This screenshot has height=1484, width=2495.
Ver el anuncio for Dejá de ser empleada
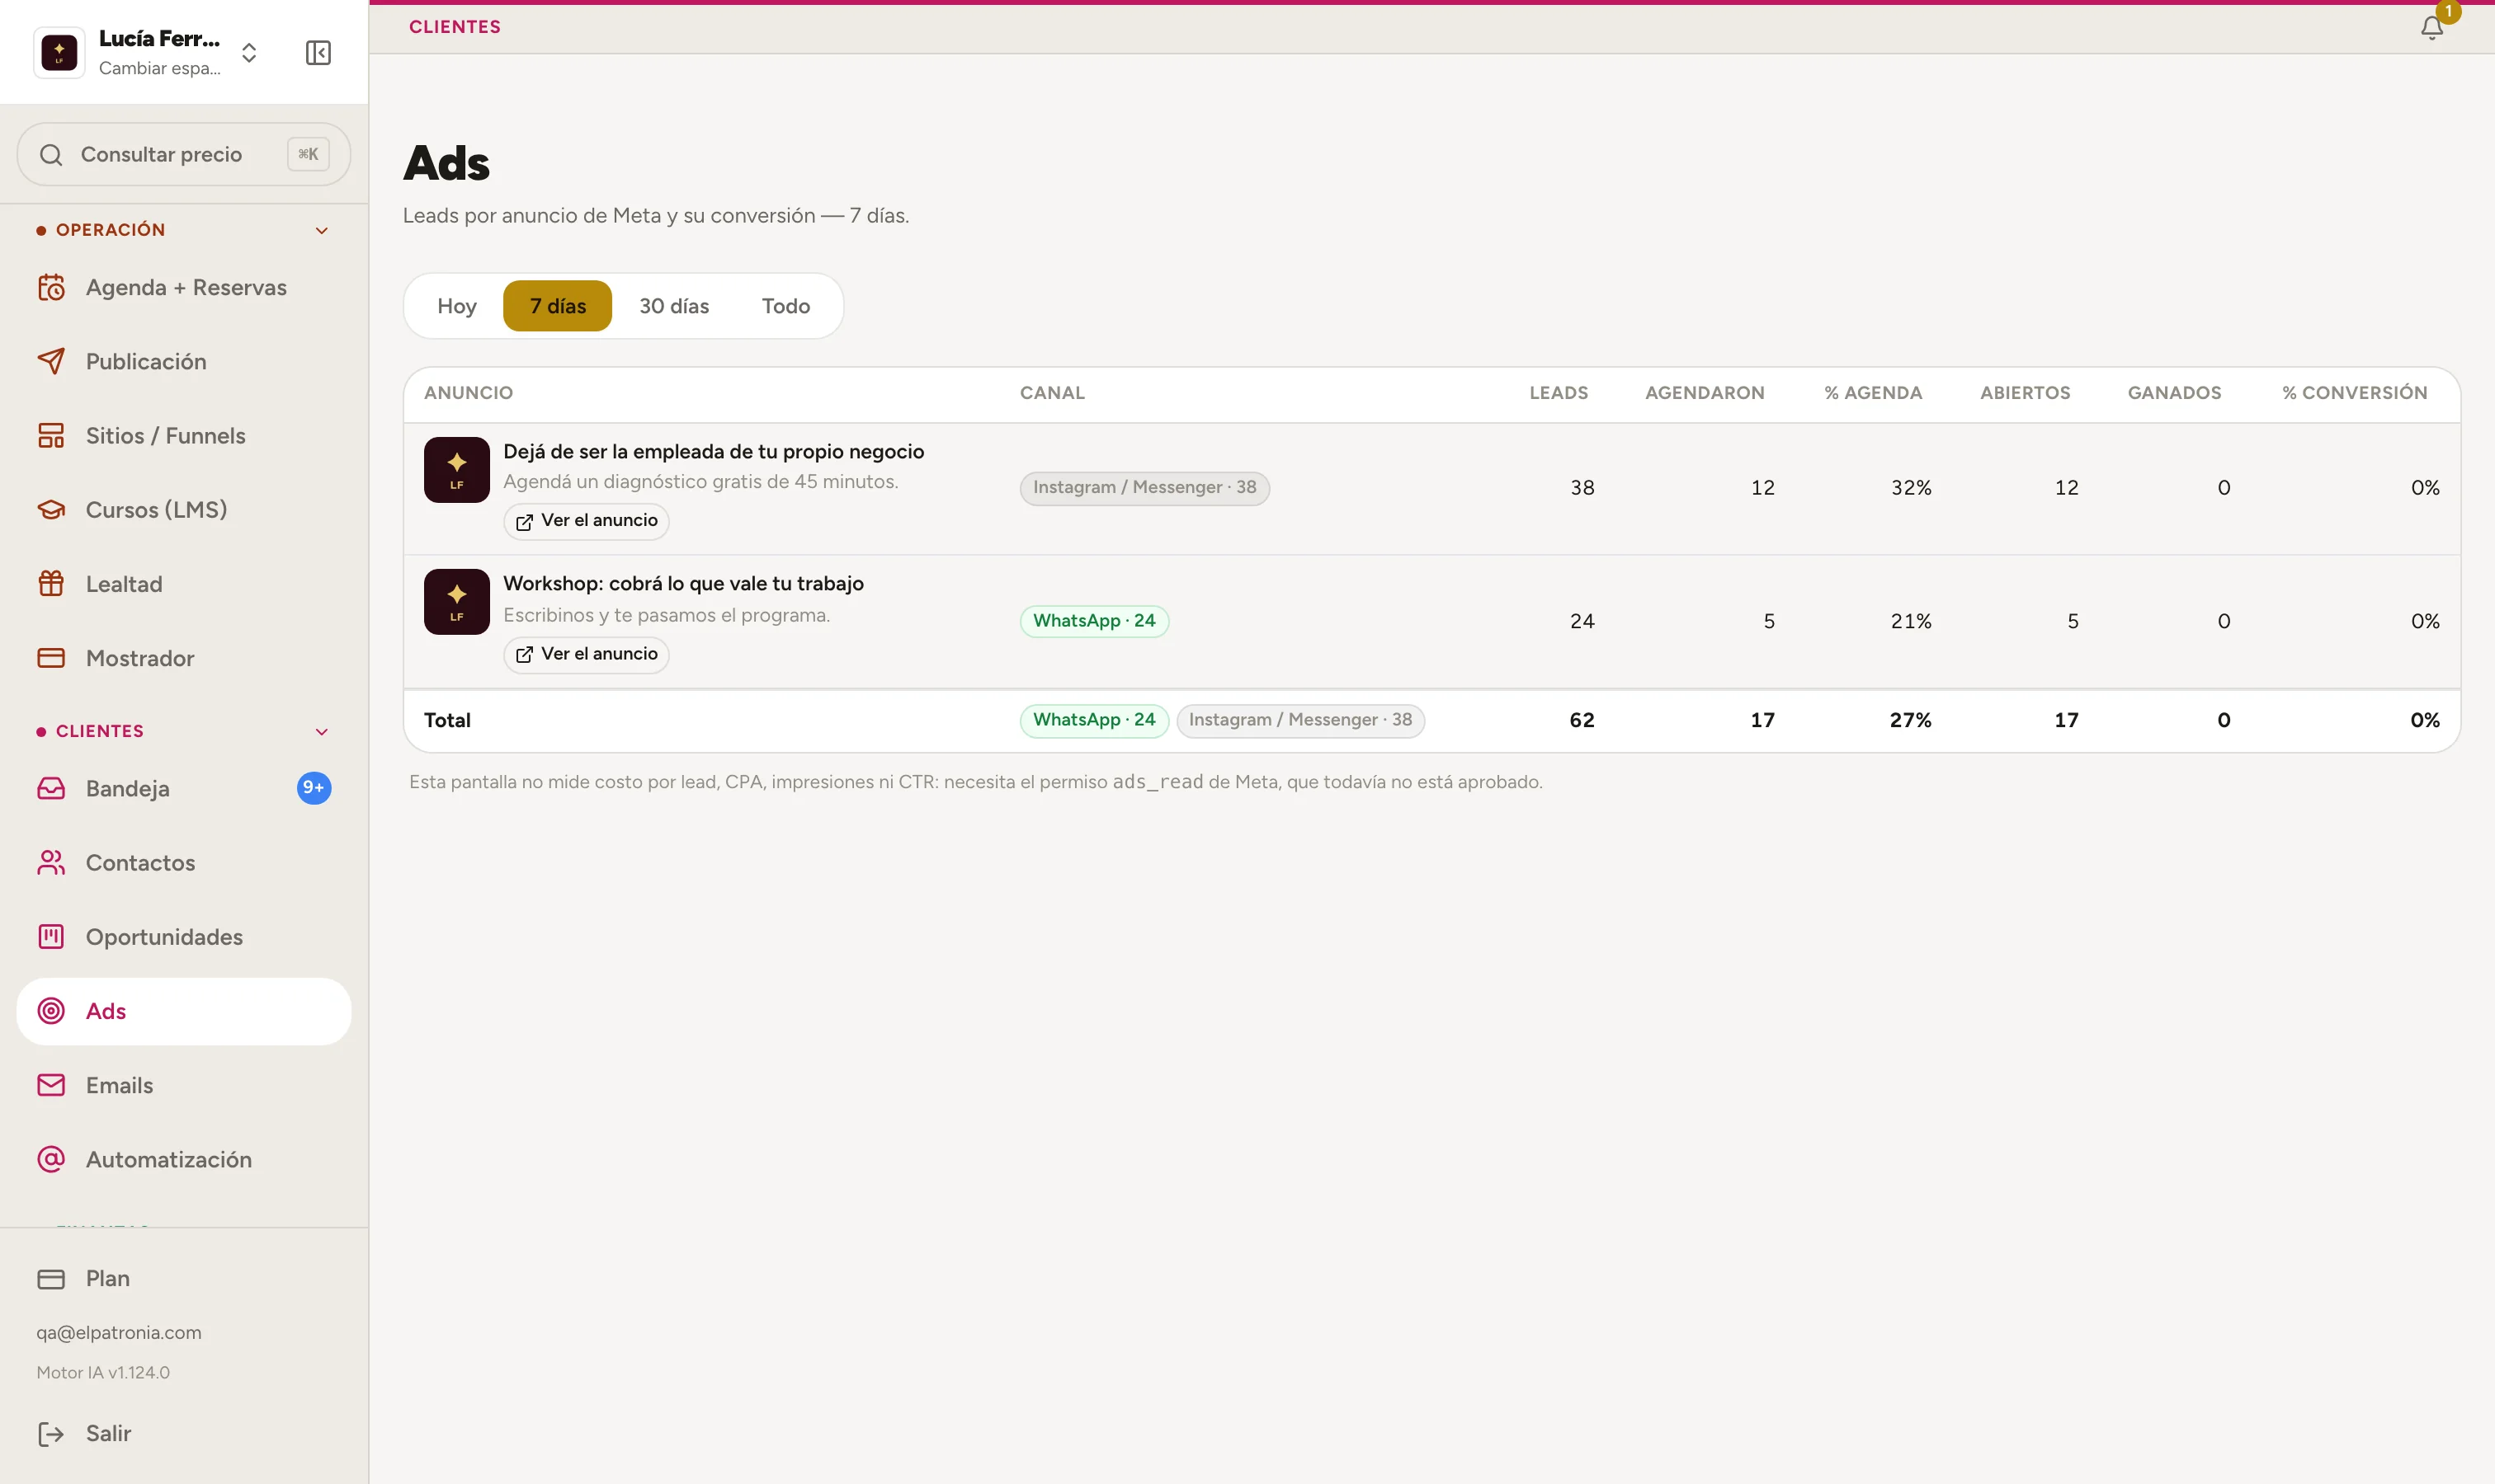(x=587, y=521)
